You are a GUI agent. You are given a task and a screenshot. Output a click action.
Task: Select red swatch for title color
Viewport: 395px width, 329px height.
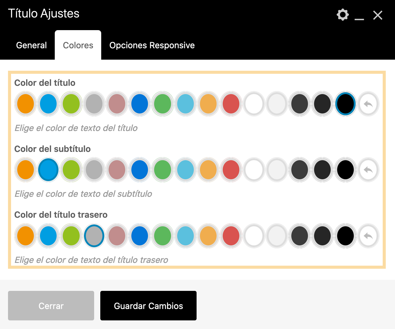tap(231, 104)
